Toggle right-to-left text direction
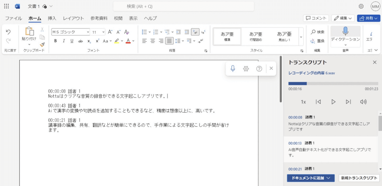 coord(203,32)
